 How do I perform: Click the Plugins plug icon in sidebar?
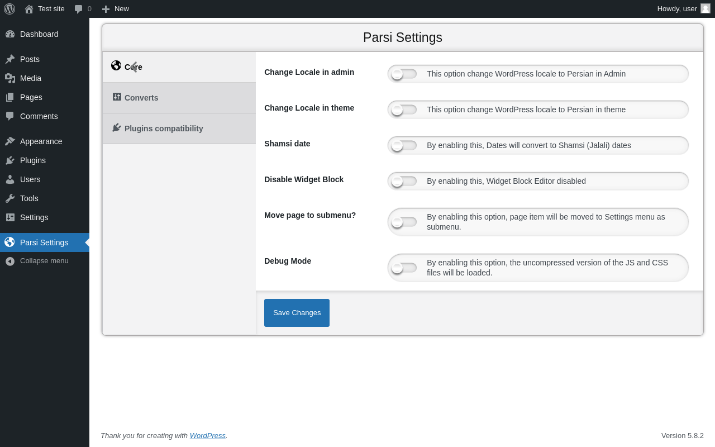(x=10, y=160)
